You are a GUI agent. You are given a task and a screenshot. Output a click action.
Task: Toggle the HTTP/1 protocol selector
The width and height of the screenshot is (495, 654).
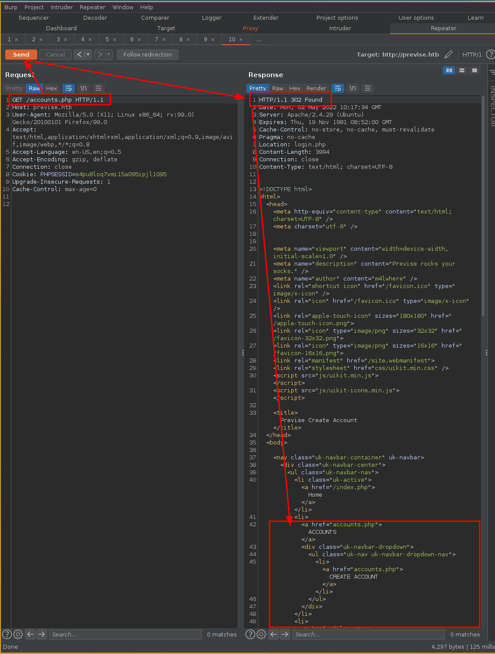tap(472, 54)
